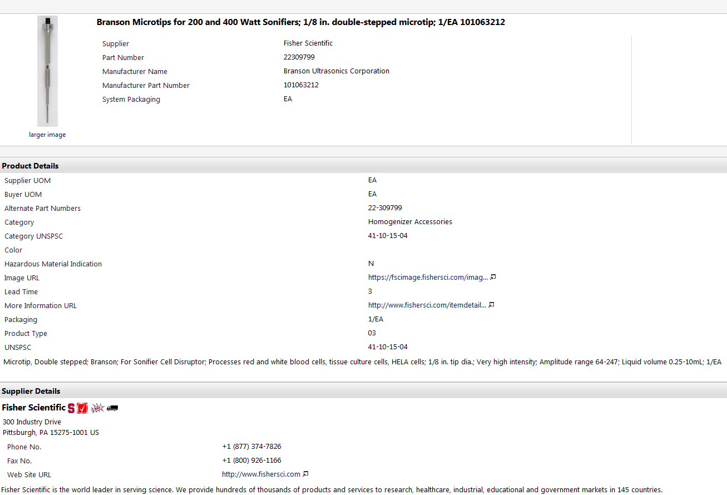Click manufacturer part number value 101063212
727x495 pixels.
(301, 85)
